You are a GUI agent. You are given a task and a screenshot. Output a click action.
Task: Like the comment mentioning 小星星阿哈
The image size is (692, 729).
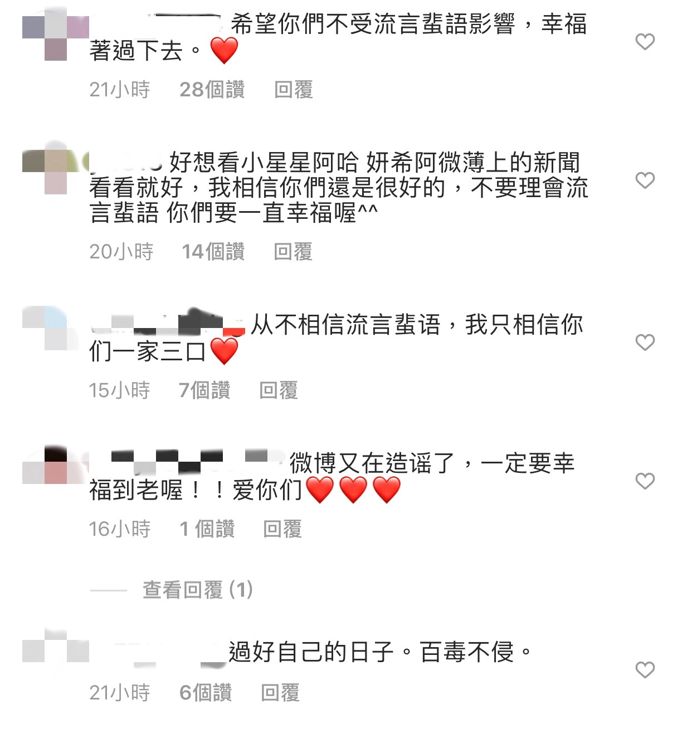(x=645, y=180)
